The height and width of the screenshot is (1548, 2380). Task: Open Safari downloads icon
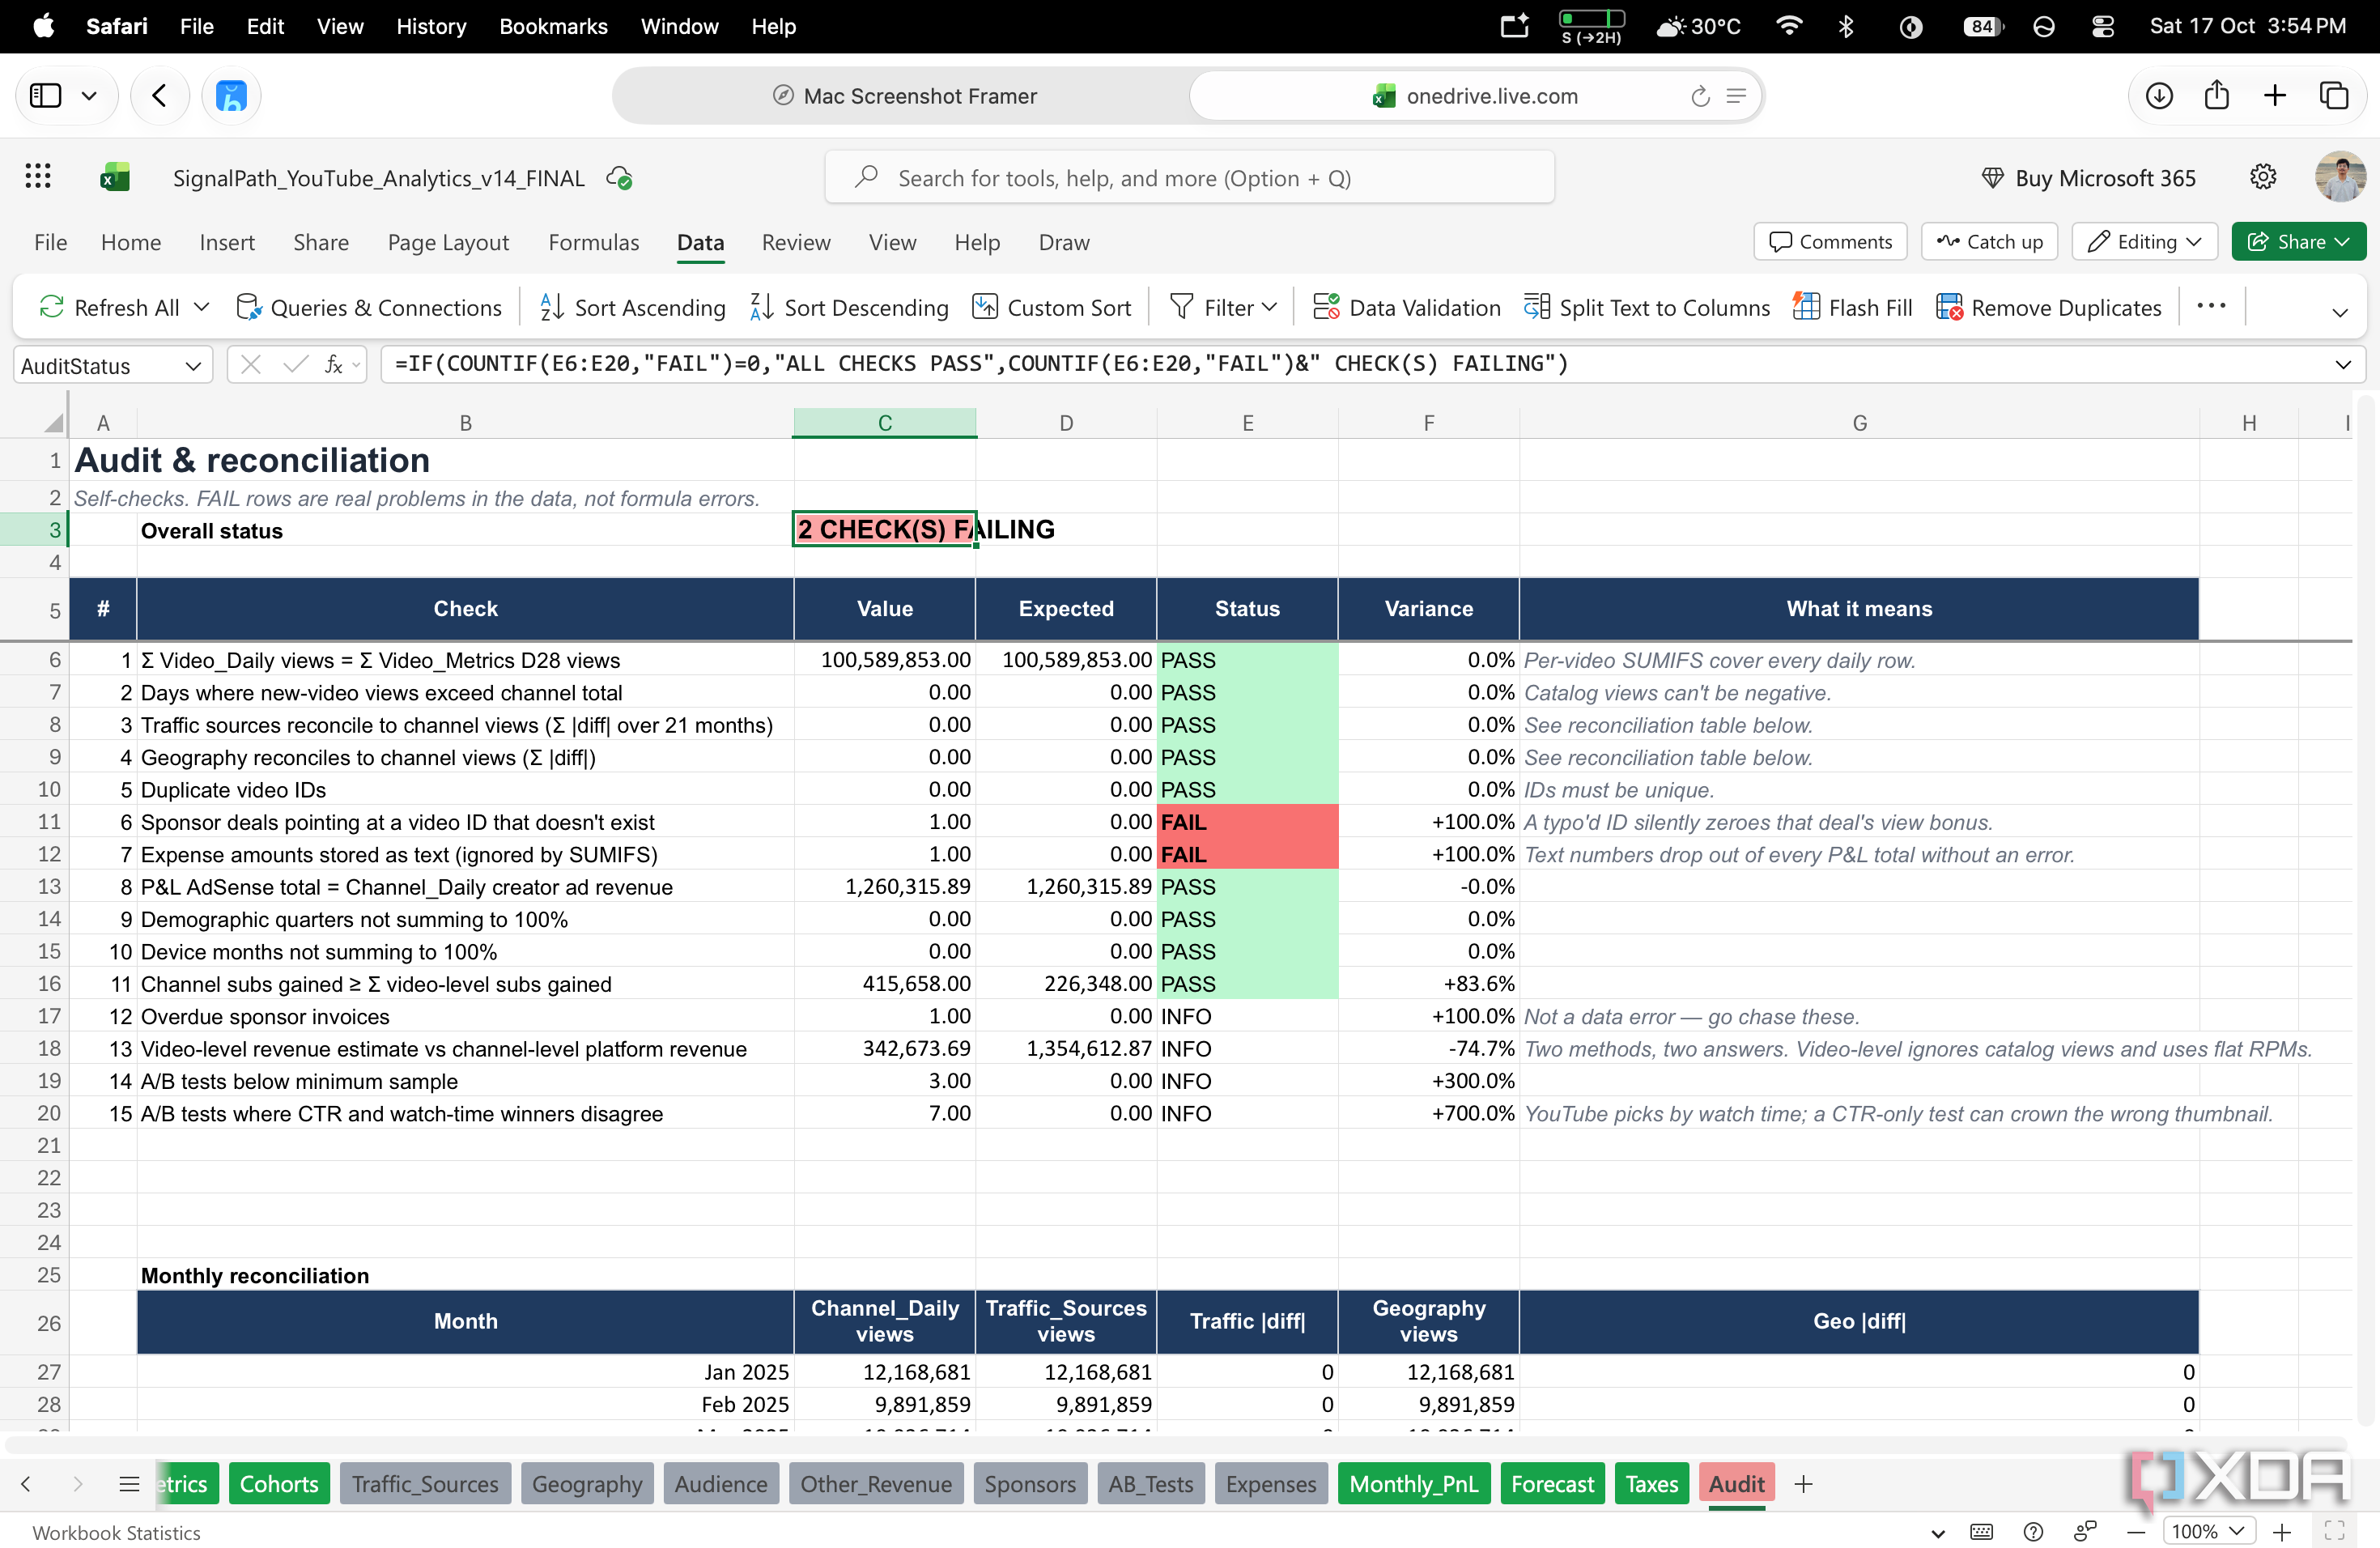click(x=2159, y=96)
